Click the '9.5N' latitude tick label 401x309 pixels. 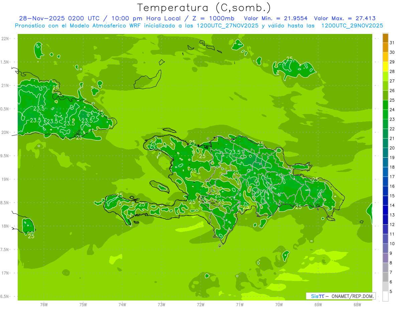coord(5,156)
